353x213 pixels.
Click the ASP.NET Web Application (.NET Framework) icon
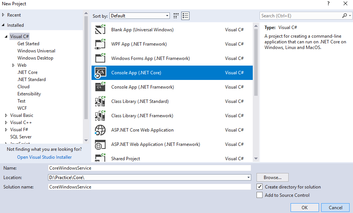[x=100, y=144]
